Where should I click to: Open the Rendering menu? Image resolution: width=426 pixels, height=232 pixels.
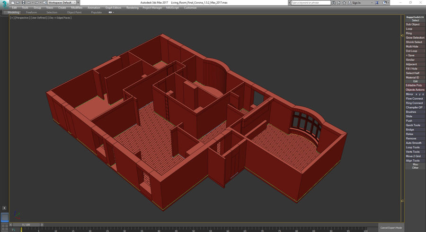pos(133,8)
